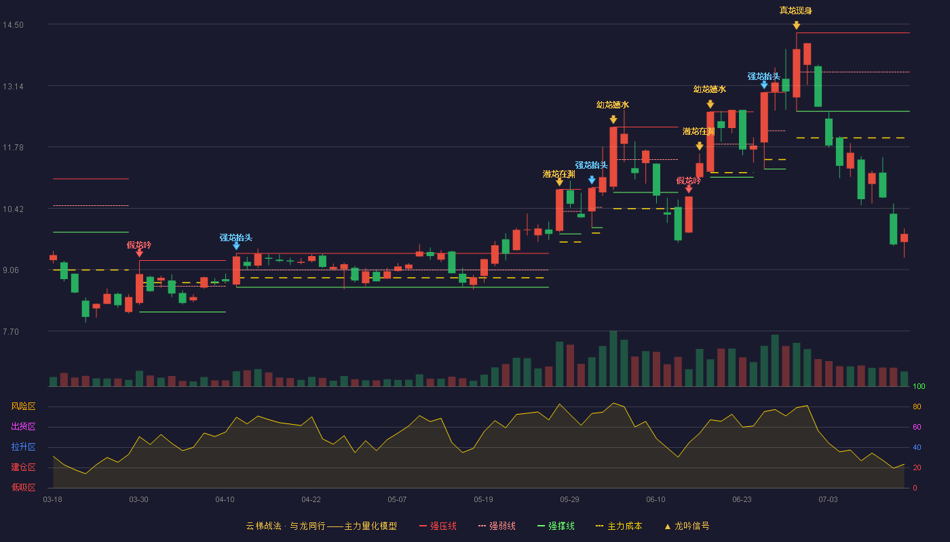Select the June 假龙吟 signal arrow
Image resolution: width=950 pixels, height=542 pixels.
click(x=689, y=189)
